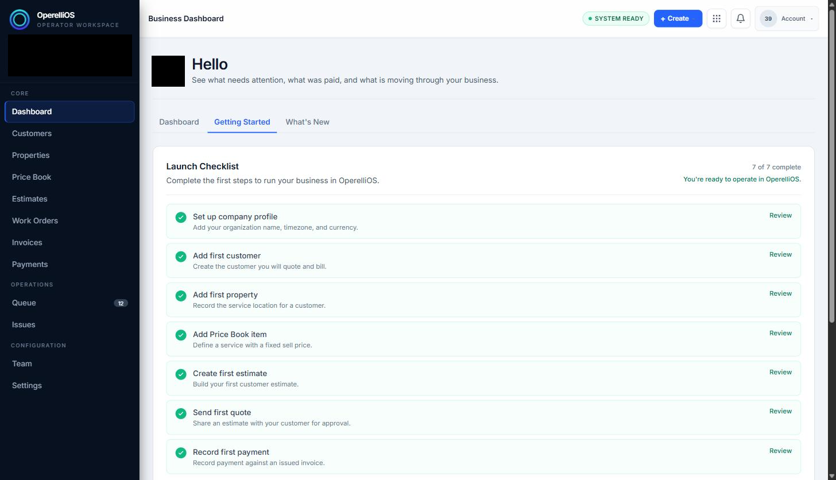
Task: Open Invoices in the sidebar
Action: tap(69, 242)
